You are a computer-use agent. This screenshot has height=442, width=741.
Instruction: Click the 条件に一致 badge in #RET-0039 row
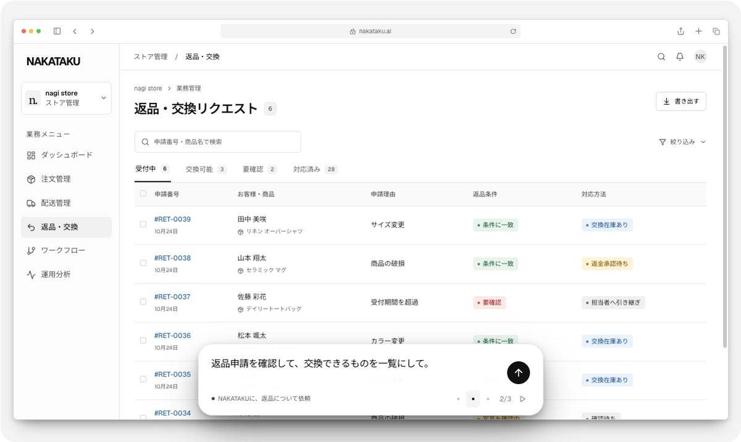click(496, 225)
